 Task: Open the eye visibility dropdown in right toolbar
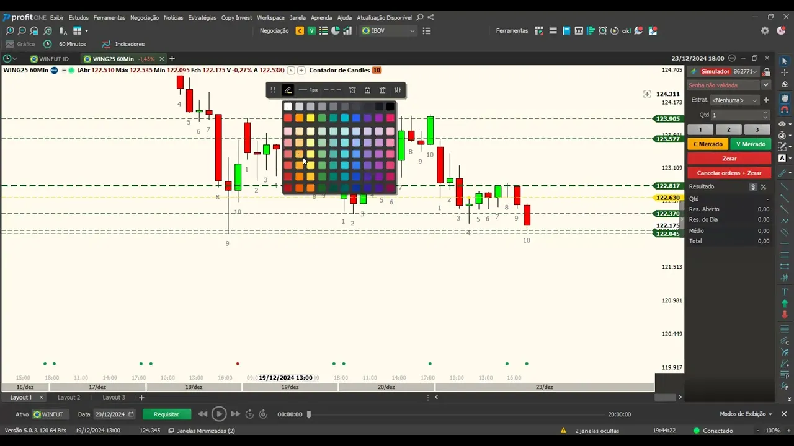(784, 124)
